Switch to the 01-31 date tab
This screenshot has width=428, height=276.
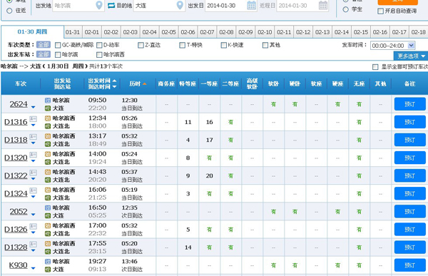coord(73,32)
